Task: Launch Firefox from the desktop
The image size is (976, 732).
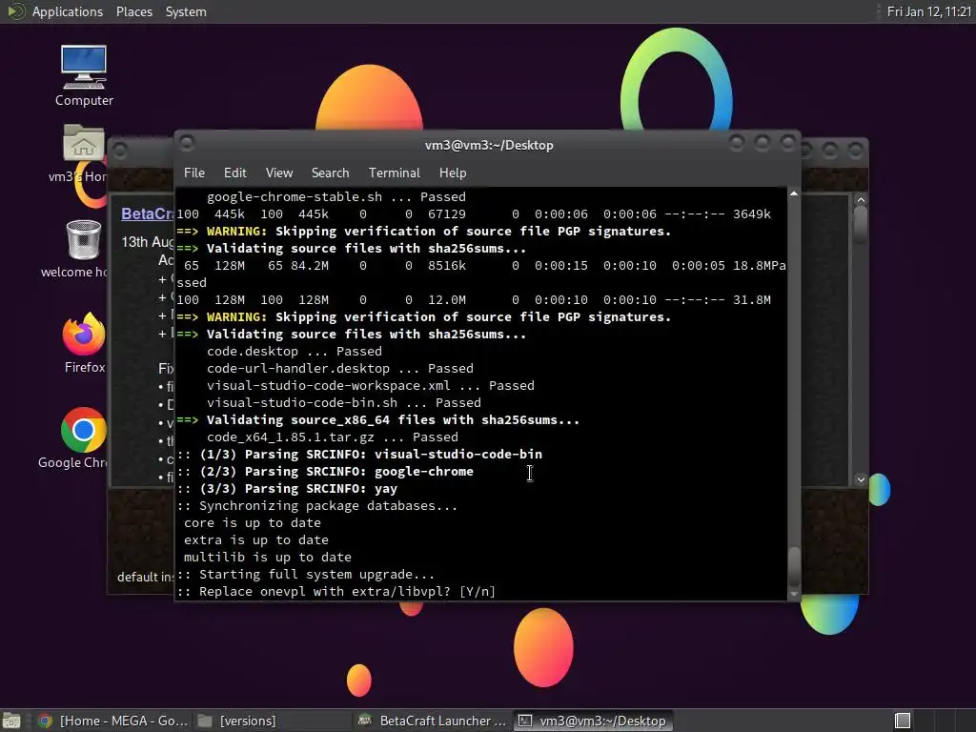Action: 84,342
